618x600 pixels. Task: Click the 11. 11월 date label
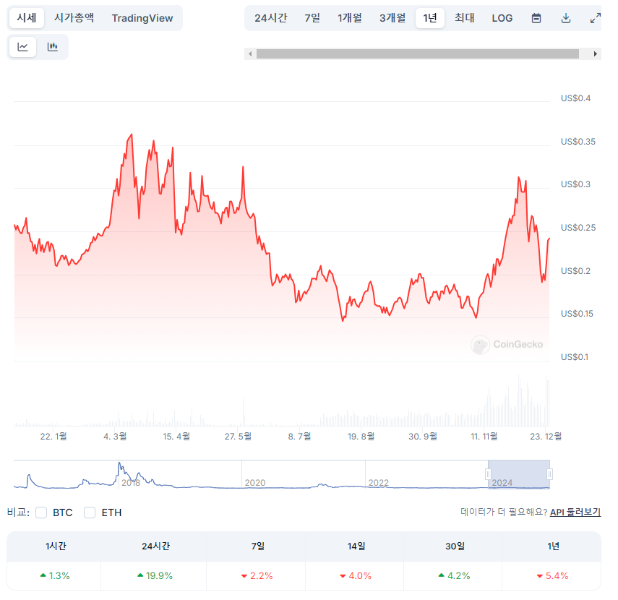484,437
